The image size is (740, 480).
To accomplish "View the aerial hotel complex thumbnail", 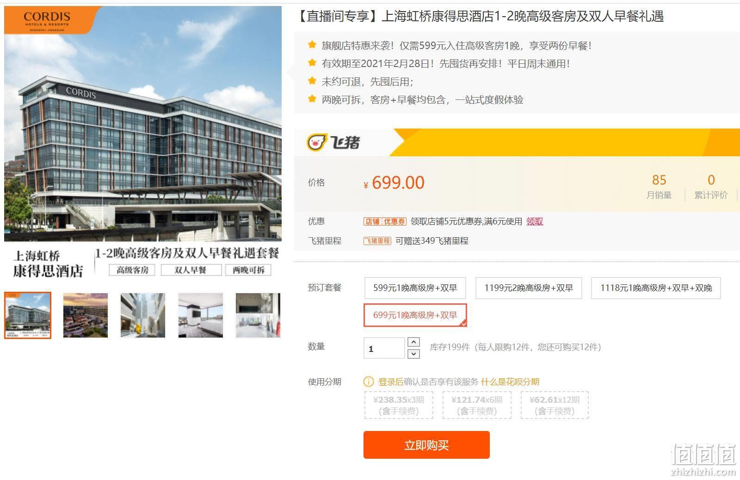I will click(85, 315).
